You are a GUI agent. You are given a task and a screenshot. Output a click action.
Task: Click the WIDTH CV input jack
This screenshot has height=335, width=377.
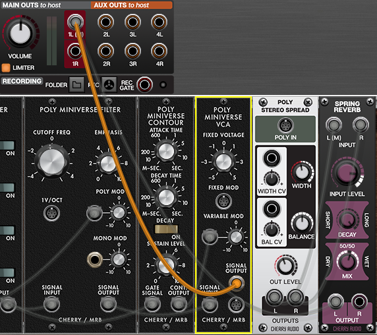tap(272, 158)
